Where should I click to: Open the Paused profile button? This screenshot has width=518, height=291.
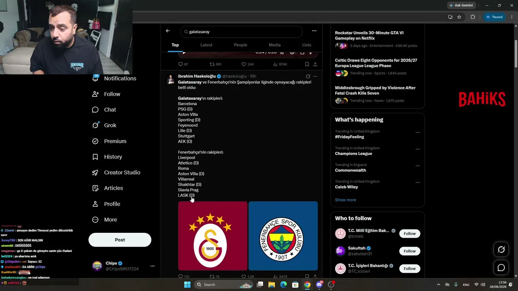(494, 17)
